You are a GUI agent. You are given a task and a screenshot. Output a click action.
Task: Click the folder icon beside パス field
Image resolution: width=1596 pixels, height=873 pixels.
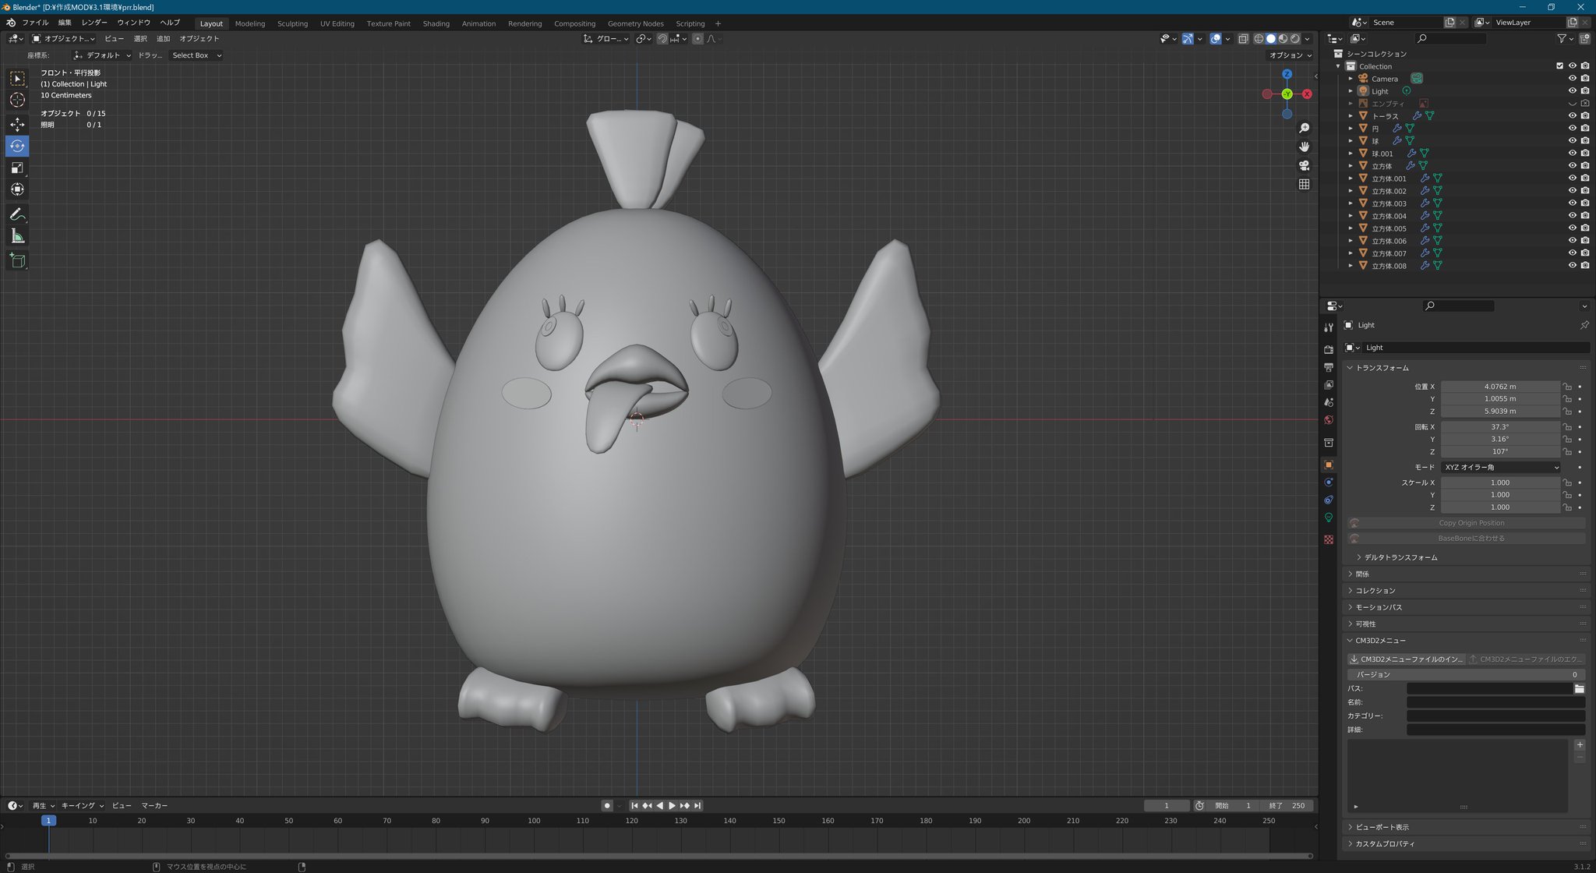[x=1579, y=689]
